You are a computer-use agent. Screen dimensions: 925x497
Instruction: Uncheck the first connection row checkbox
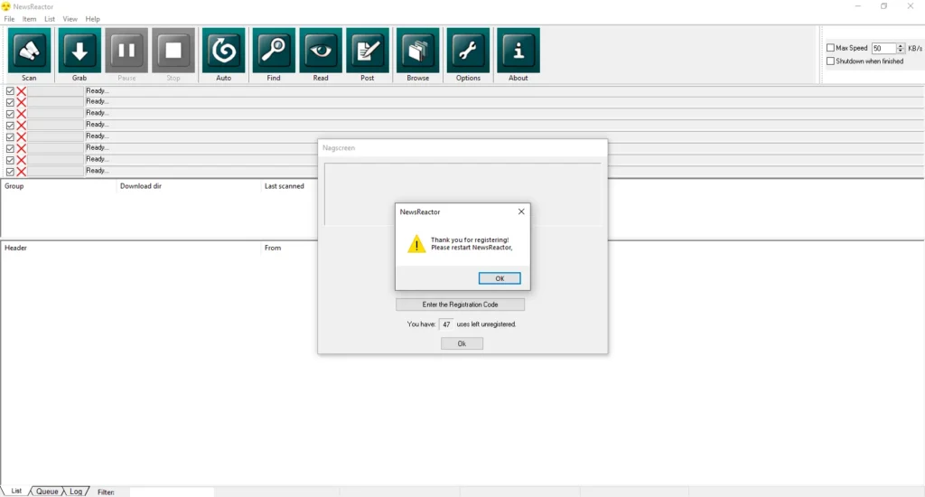point(10,90)
